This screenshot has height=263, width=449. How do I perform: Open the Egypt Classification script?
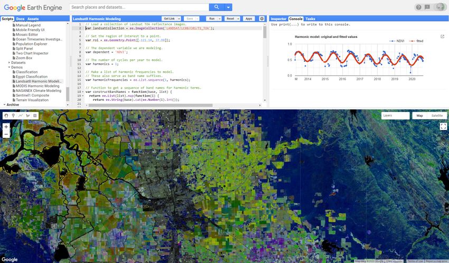pos(32,77)
